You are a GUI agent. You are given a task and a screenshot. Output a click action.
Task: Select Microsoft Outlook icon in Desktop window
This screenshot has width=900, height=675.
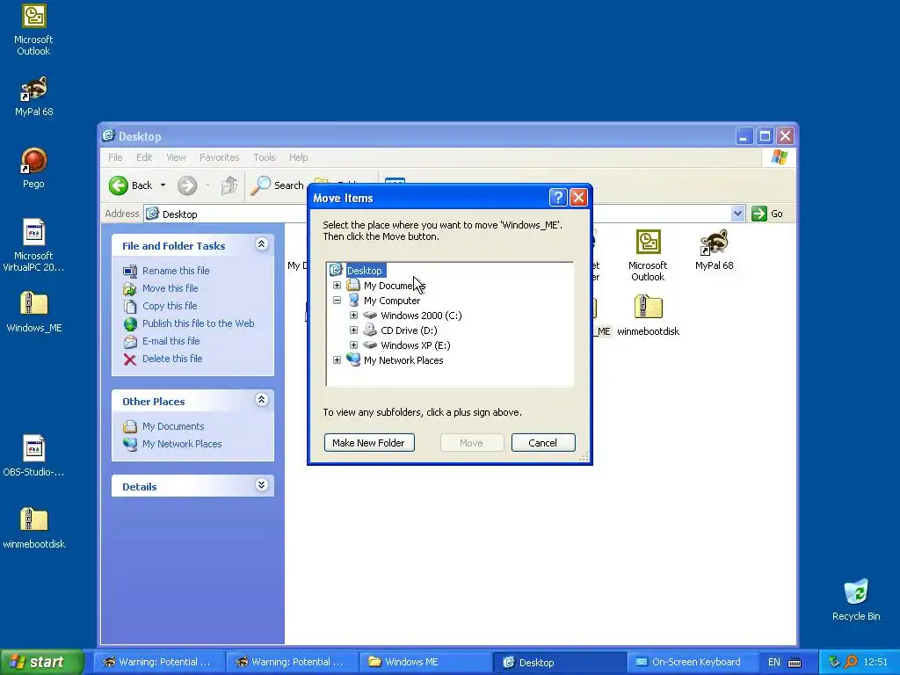coord(648,256)
